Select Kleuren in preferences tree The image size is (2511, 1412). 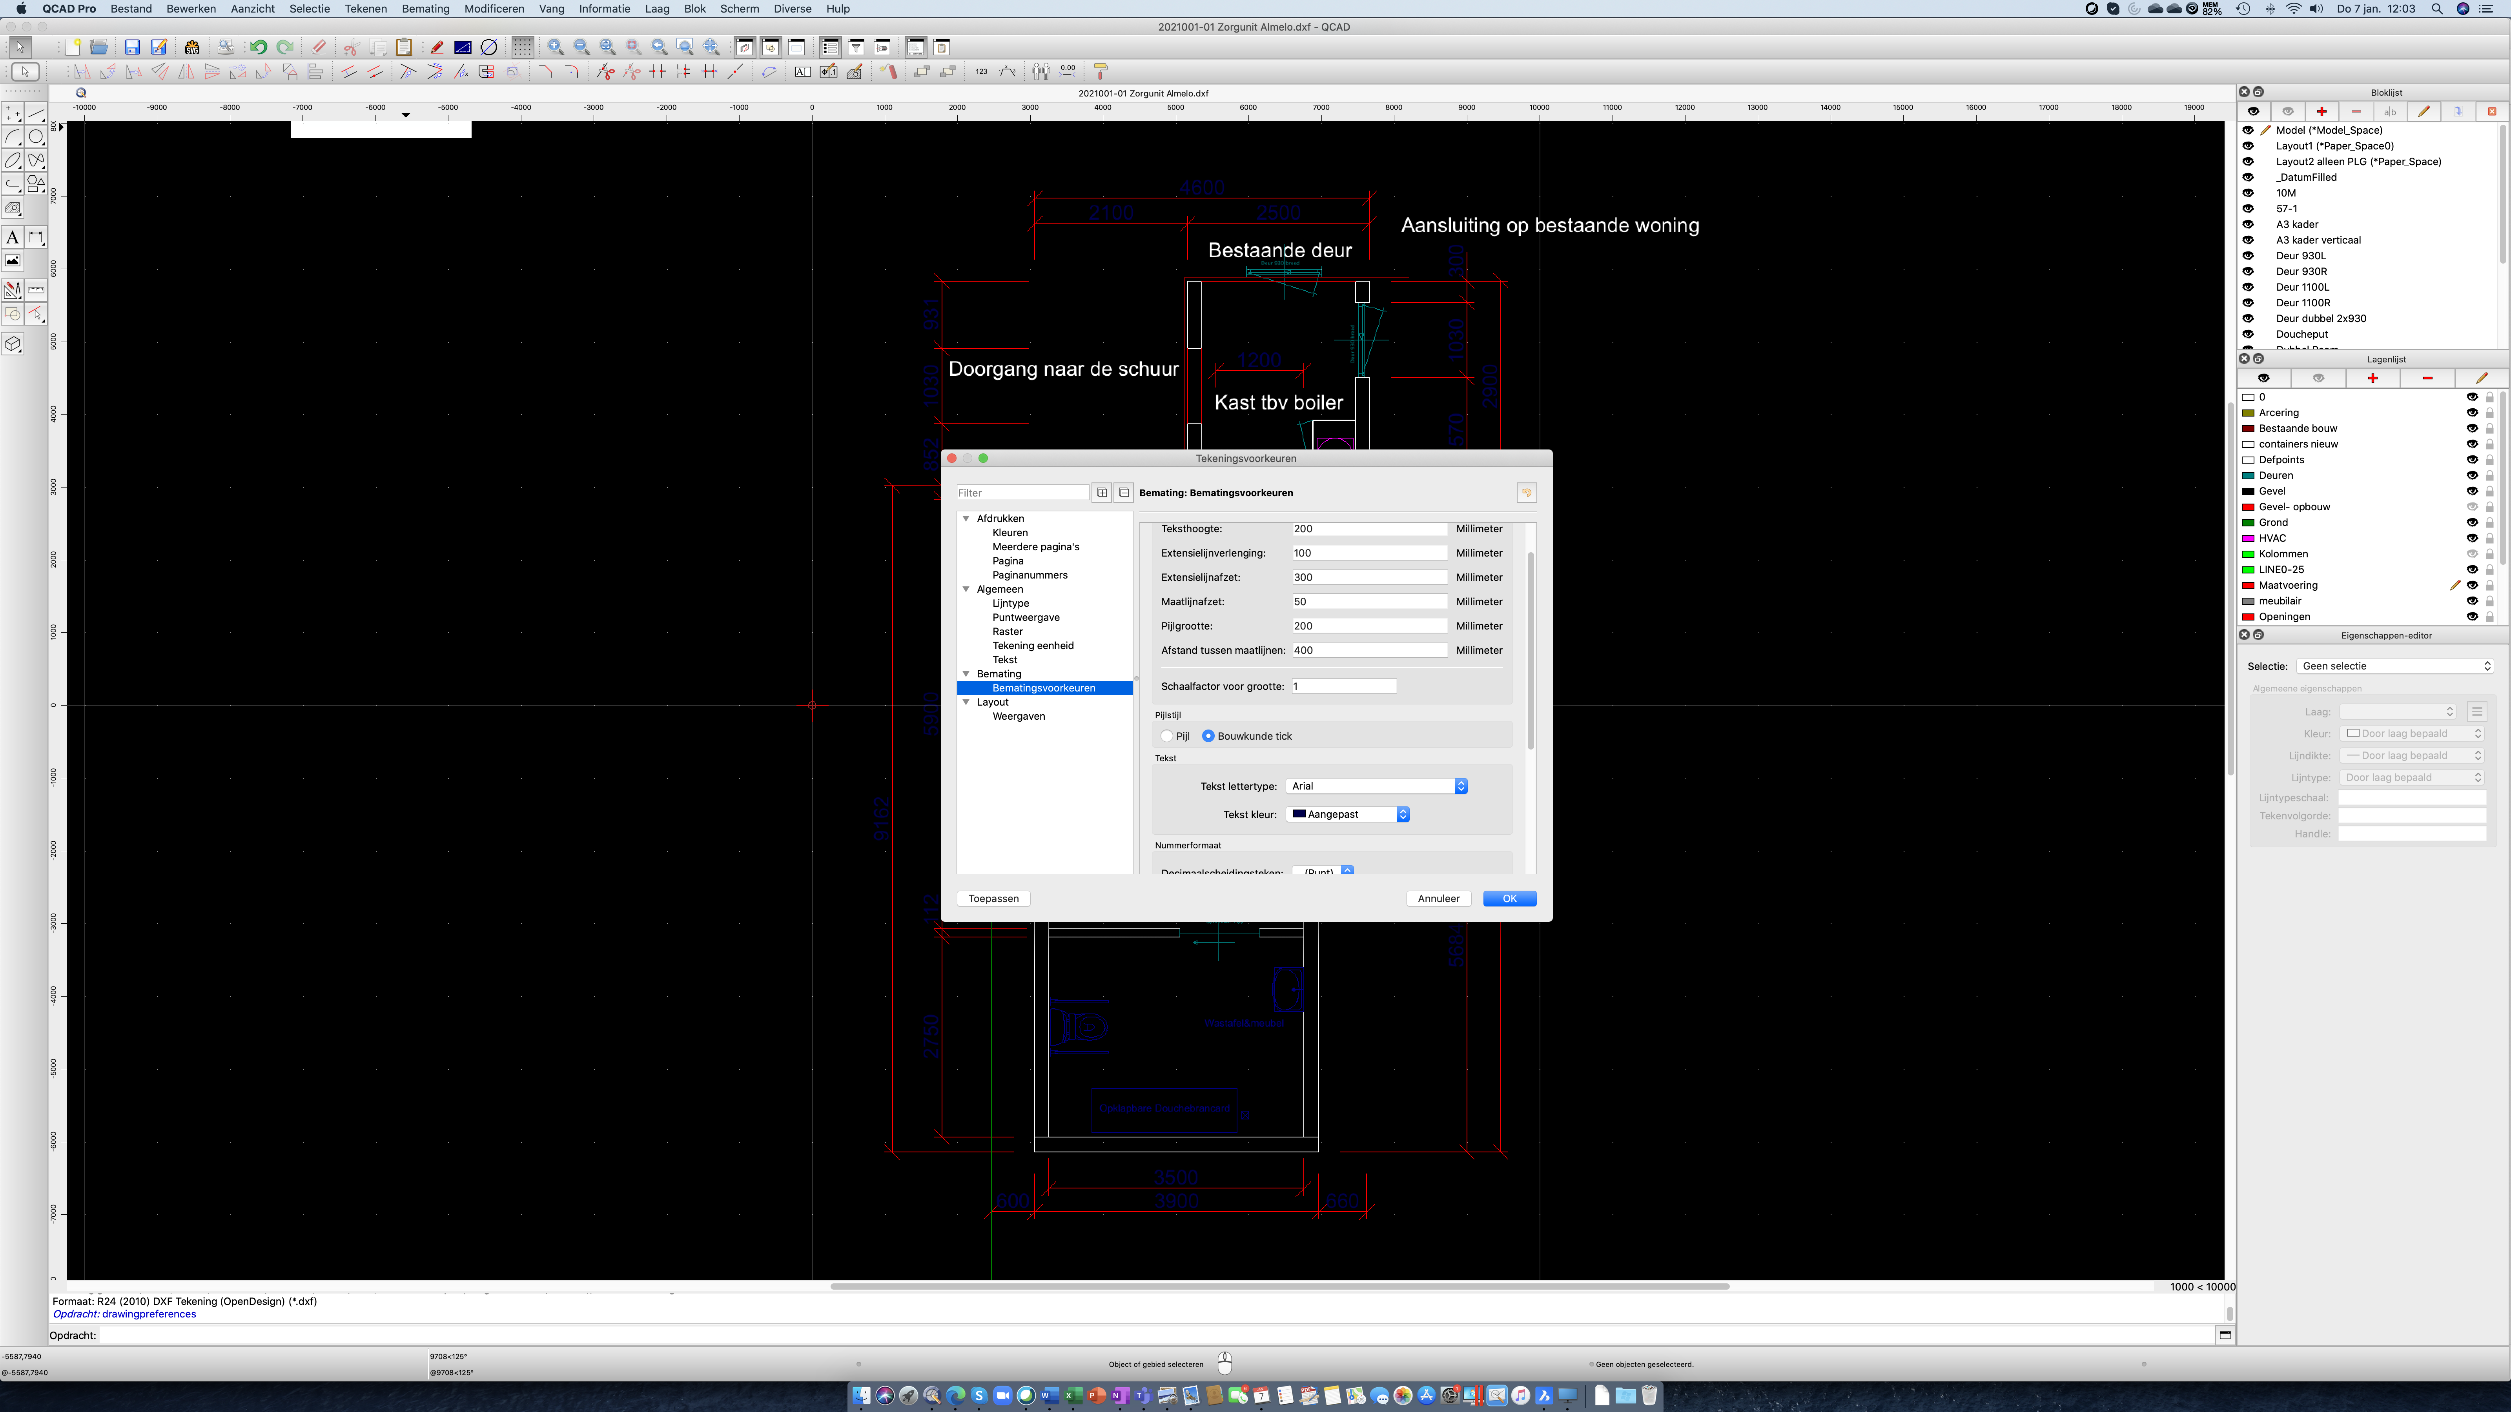pos(1010,533)
